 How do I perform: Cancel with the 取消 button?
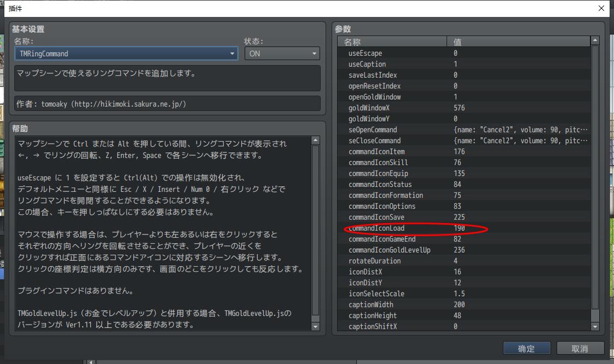(580, 348)
